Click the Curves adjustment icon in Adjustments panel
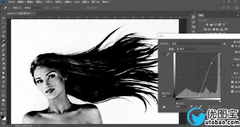Image resolution: width=240 pixels, height=127 pixels. click(215, 24)
